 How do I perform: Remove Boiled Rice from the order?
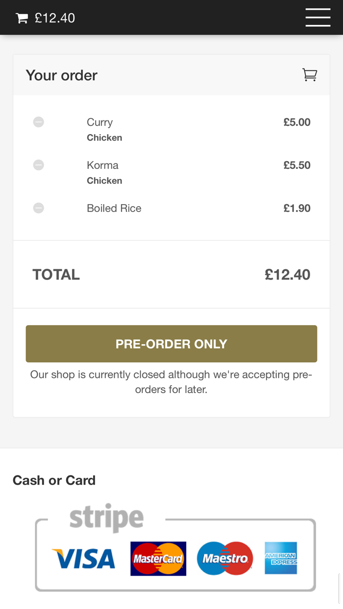pos(39,208)
